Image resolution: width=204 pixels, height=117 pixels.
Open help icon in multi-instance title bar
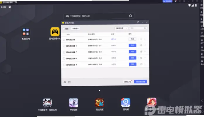click(x=138, y=22)
